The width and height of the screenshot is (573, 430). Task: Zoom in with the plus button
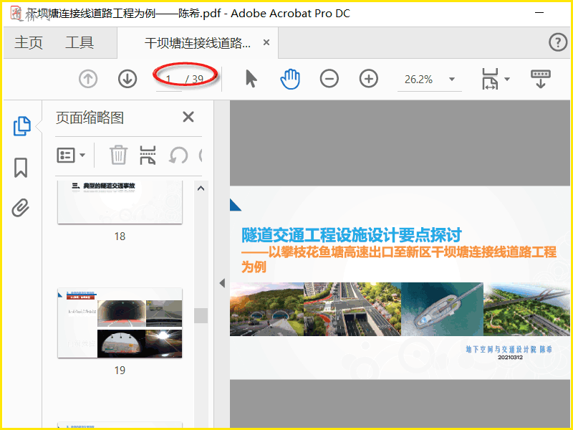tap(368, 79)
